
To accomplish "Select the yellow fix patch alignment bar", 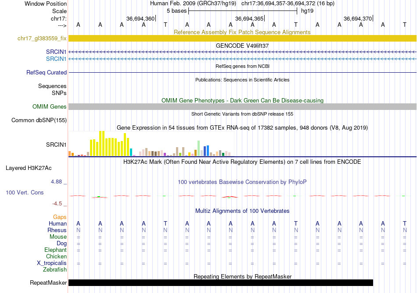I will click(242, 38).
